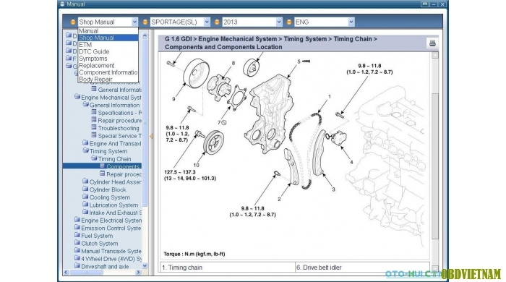Click the document icon beside Repair procedures under Timing Chain

[103, 174]
